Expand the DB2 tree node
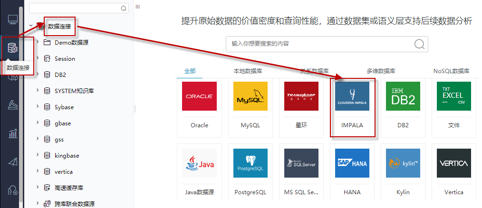482x208 pixels. point(38,74)
